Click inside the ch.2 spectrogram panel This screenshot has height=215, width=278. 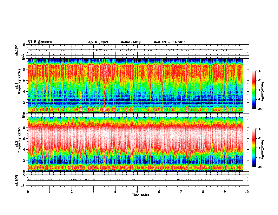coord(135,144)
